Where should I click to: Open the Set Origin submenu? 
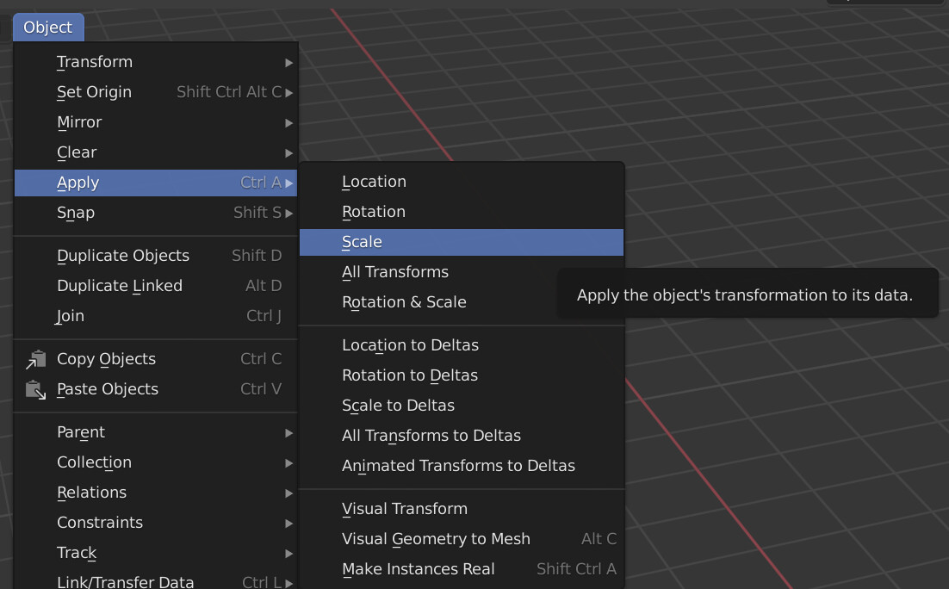coord(95,91)
